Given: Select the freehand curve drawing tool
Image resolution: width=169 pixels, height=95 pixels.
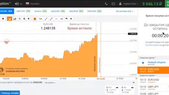Looking at the screenshot, I should tap(62, 19).
